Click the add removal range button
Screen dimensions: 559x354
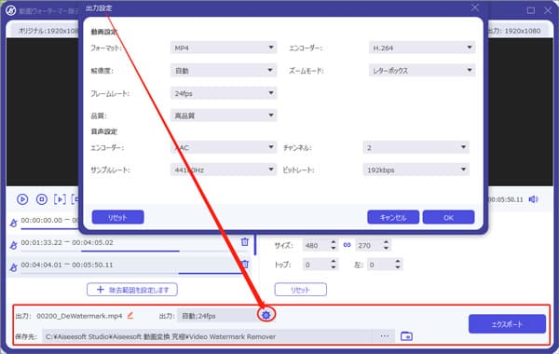tap(132, 290)
